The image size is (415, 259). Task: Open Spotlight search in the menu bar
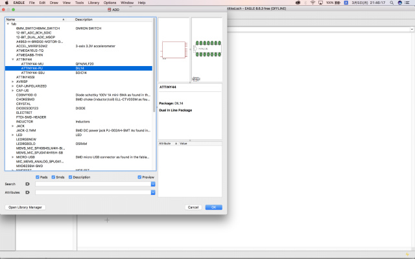click(392, 3)
